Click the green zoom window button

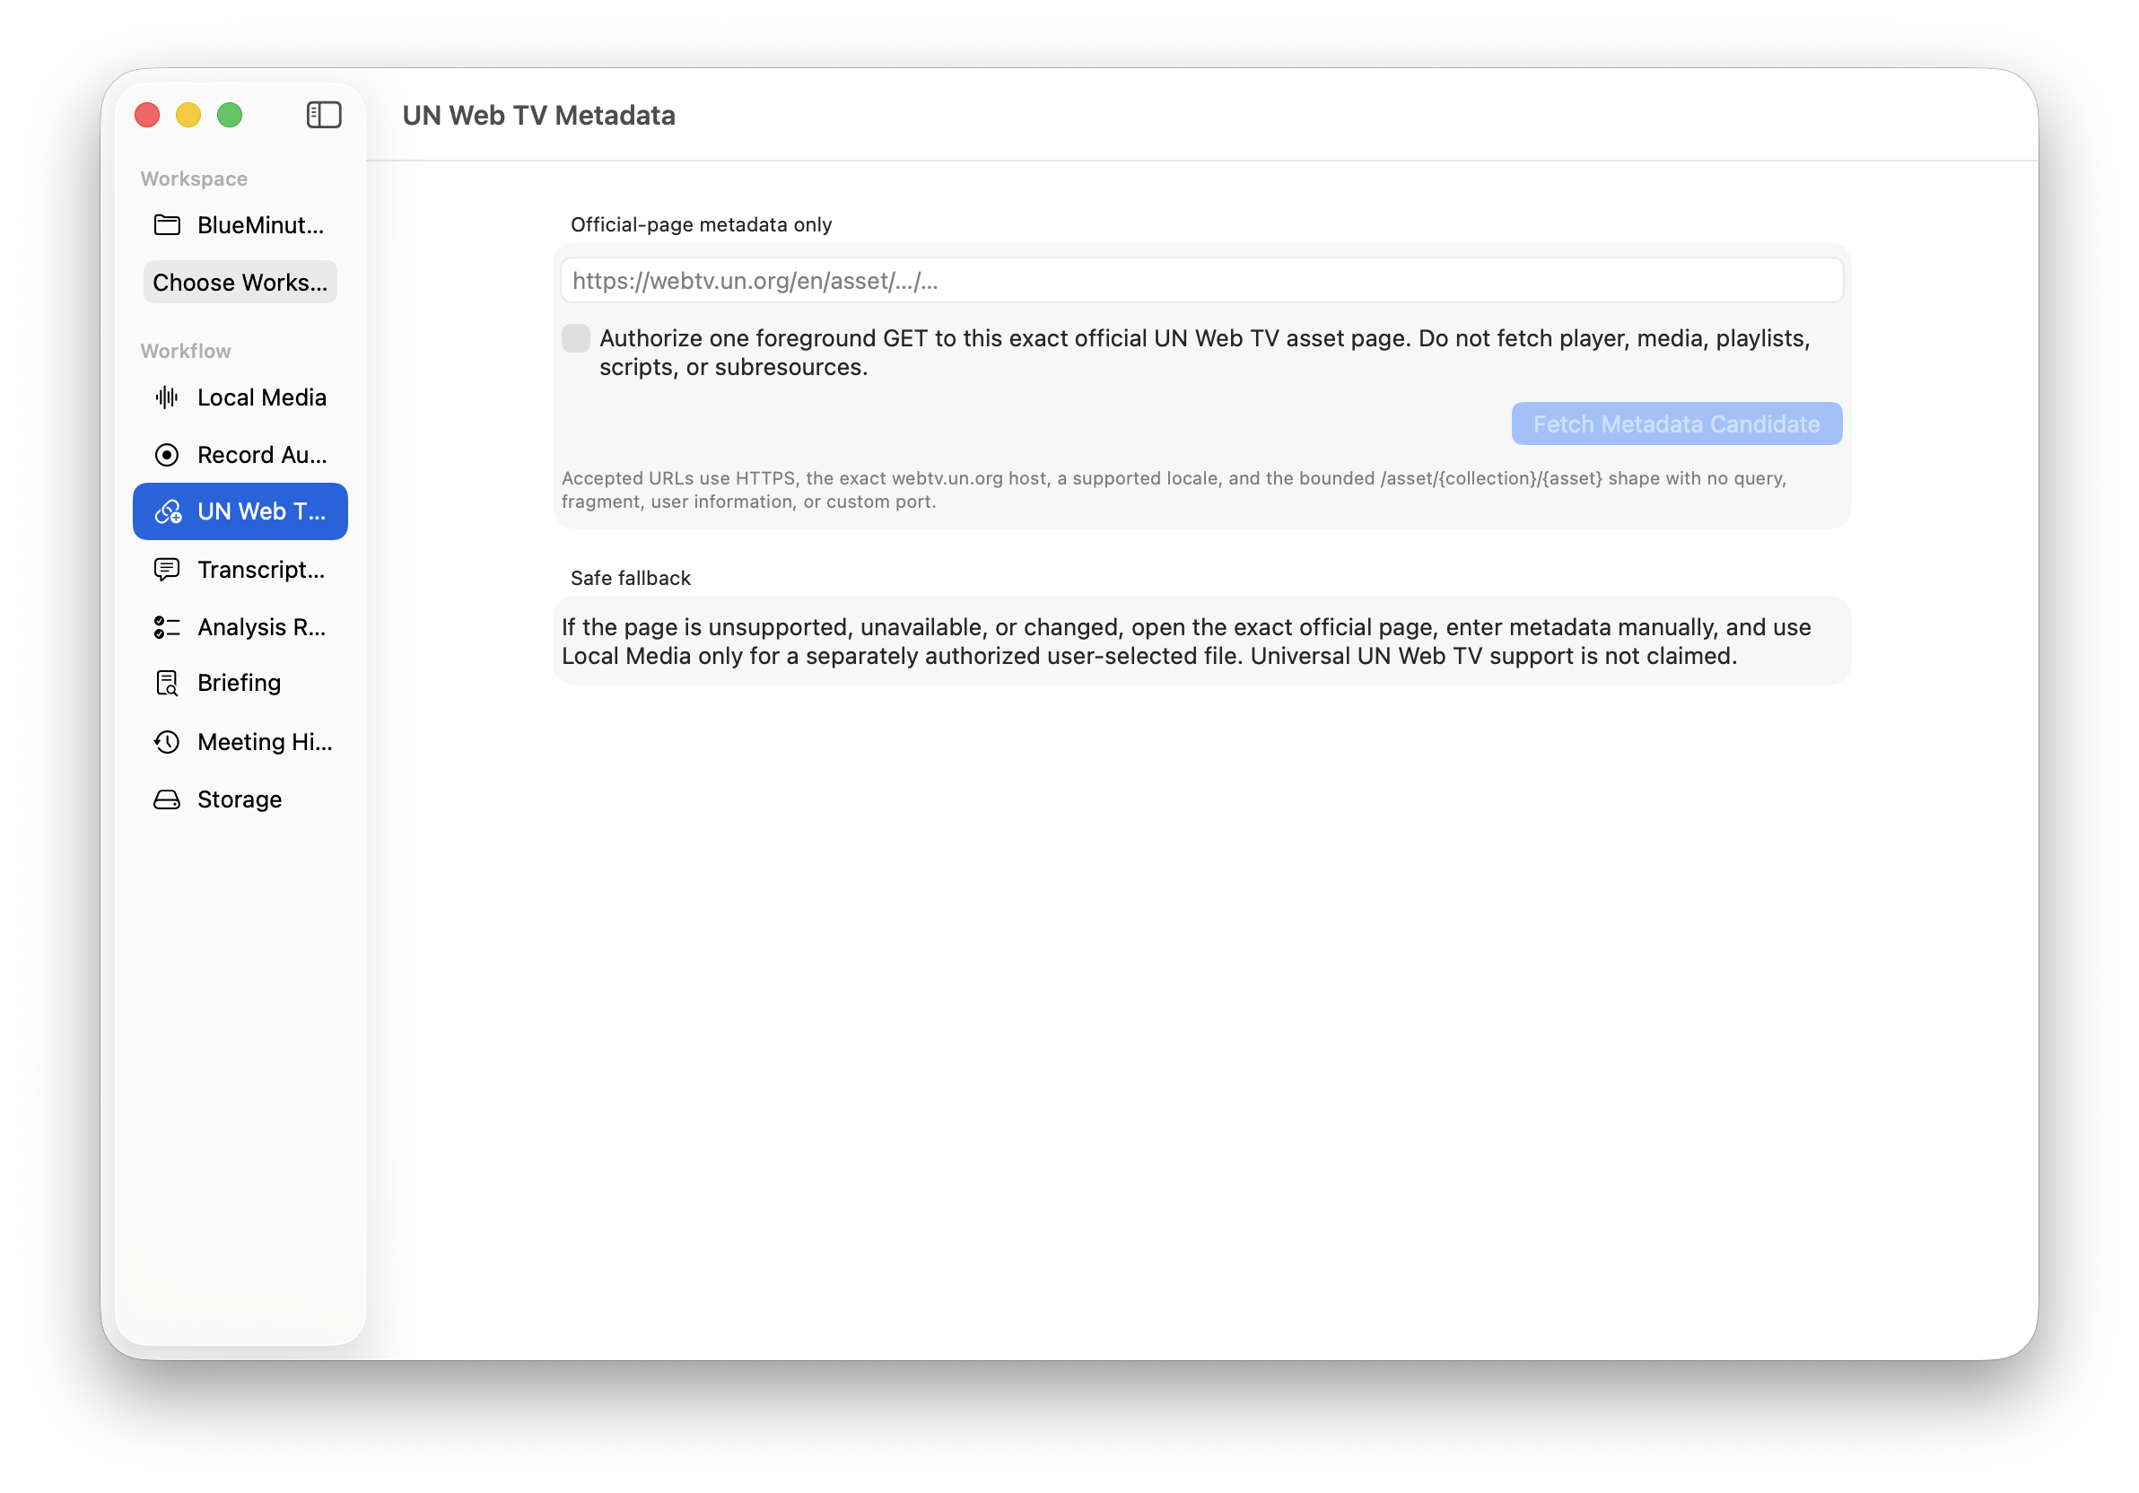click(x=229, y=115)
